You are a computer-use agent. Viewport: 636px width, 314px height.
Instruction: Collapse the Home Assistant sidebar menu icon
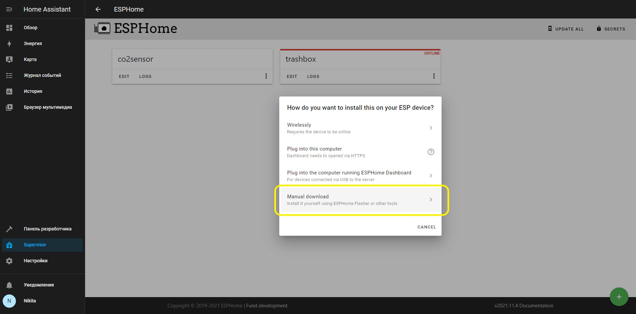(x=9, y=9)
